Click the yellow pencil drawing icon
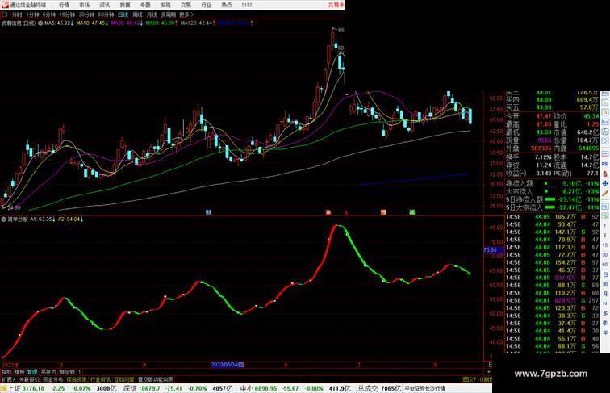This screenshot has height=393, width=610. click(x=605, y=194)
